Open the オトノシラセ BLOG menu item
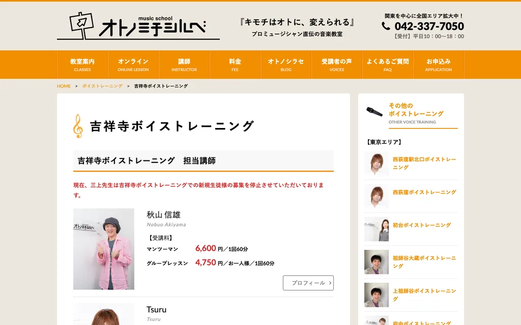Screen dimensions: 521x325 point(286,64)
